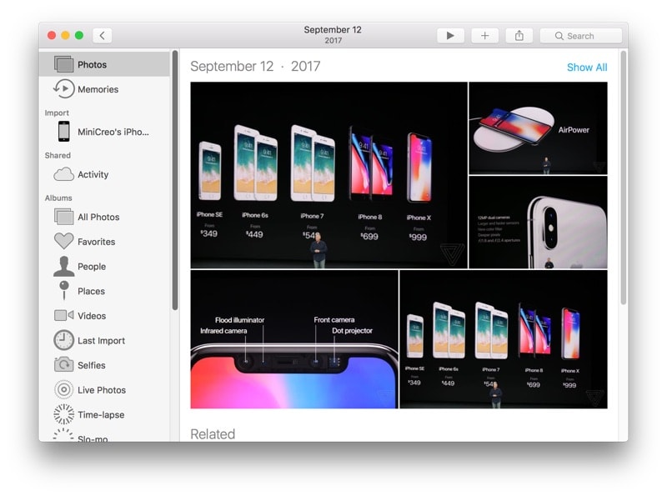Click the back chevron button
Viewport: 667px width, 496px height.
coord(103,36)
